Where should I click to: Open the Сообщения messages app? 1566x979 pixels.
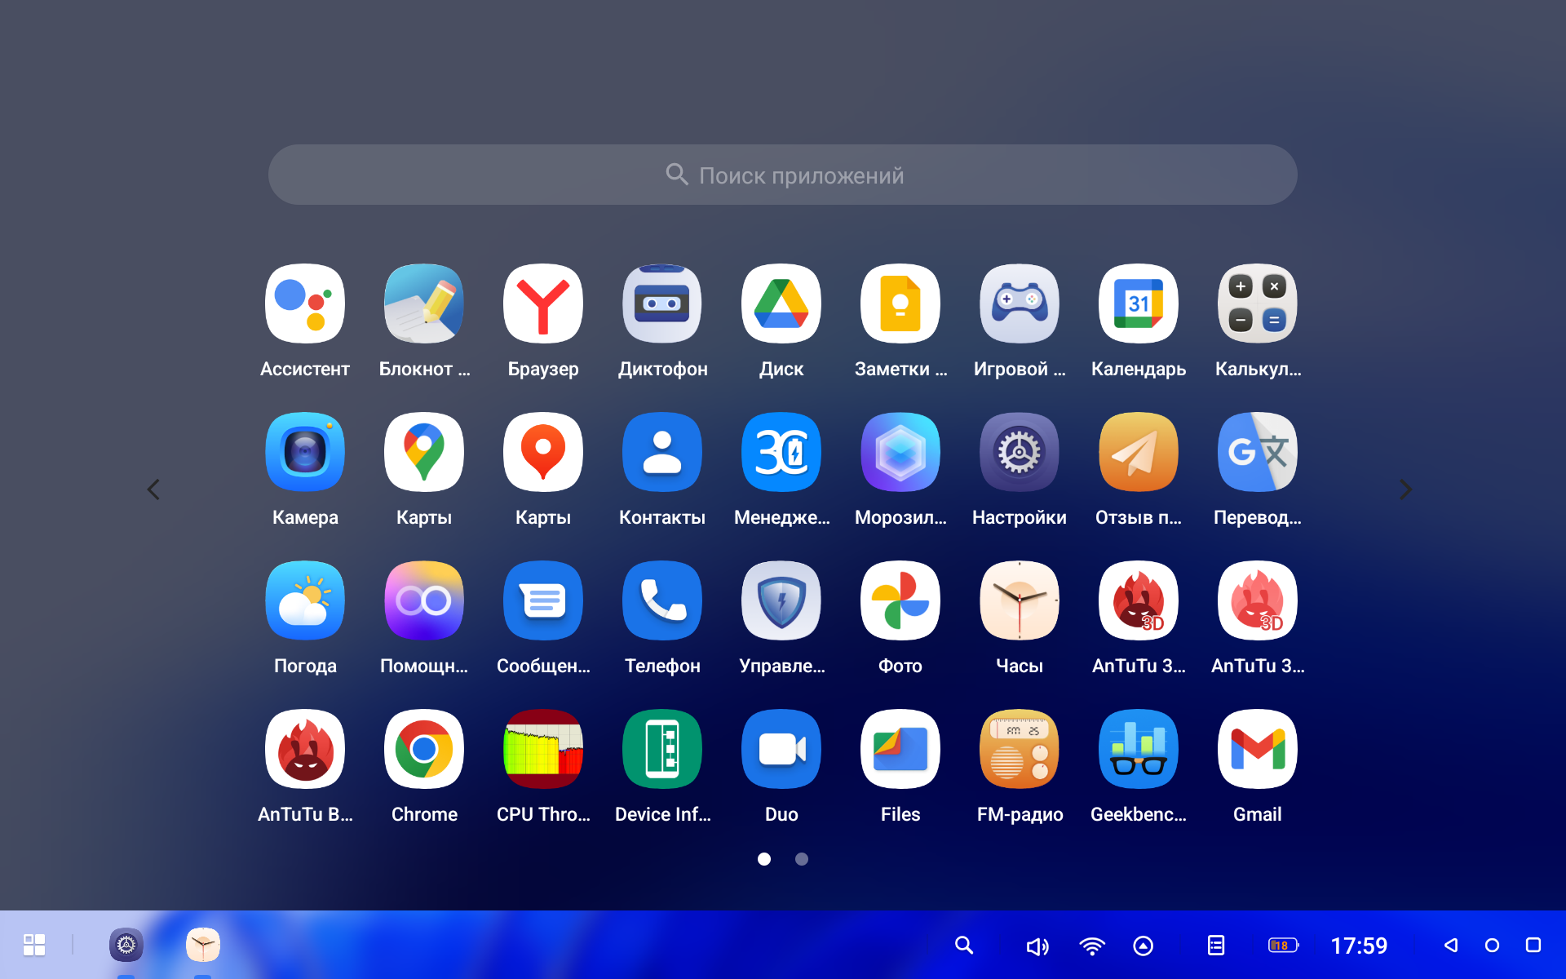click(543, 600)
